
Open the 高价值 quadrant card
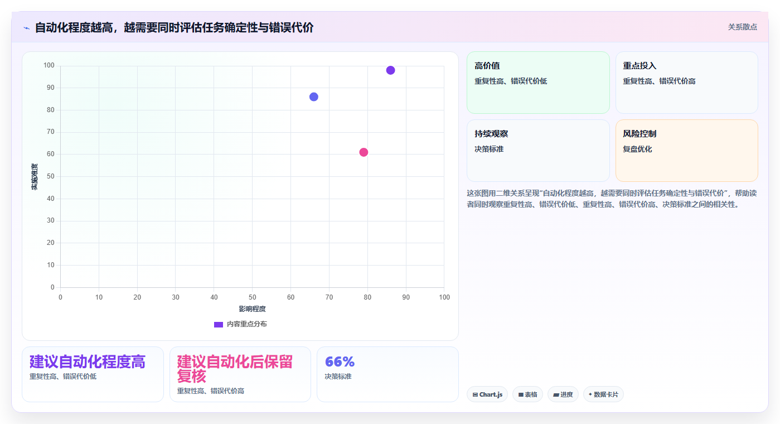(538, 83)
